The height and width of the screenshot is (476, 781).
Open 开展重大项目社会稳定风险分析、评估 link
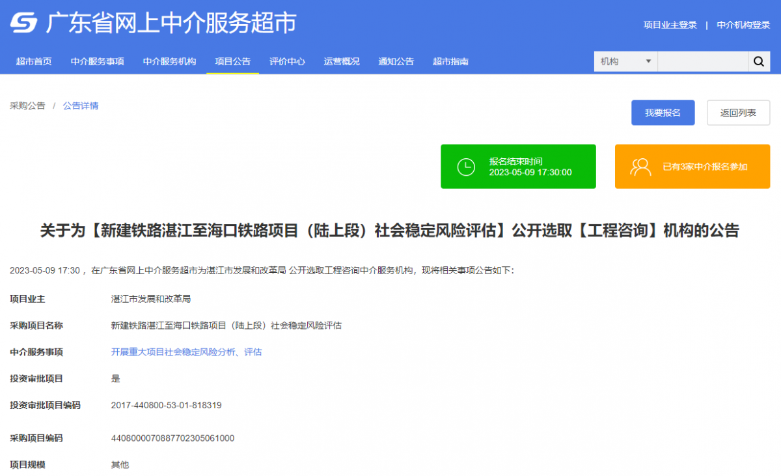[186, 352]
